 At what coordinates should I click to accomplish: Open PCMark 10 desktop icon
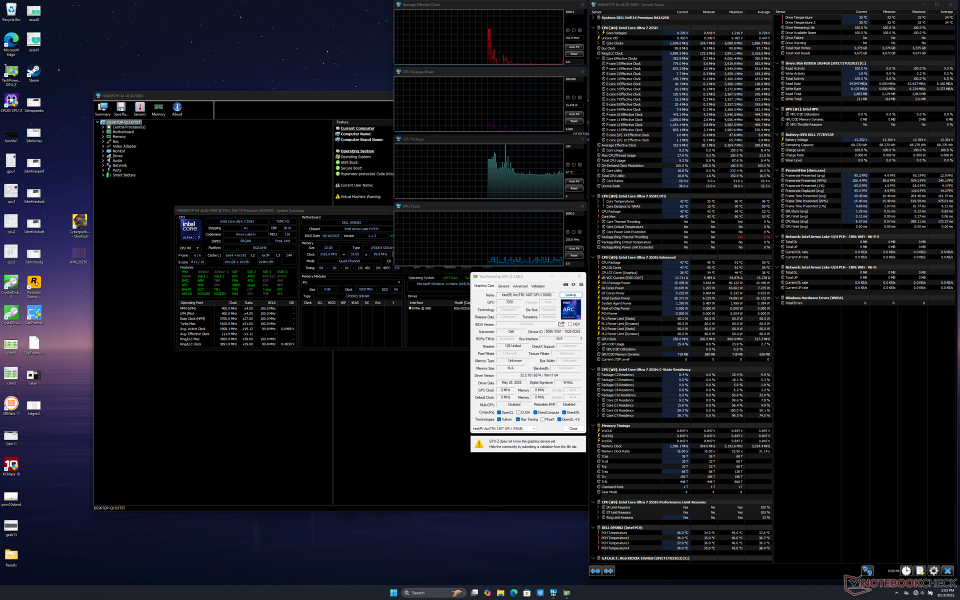tap(11, 466)
